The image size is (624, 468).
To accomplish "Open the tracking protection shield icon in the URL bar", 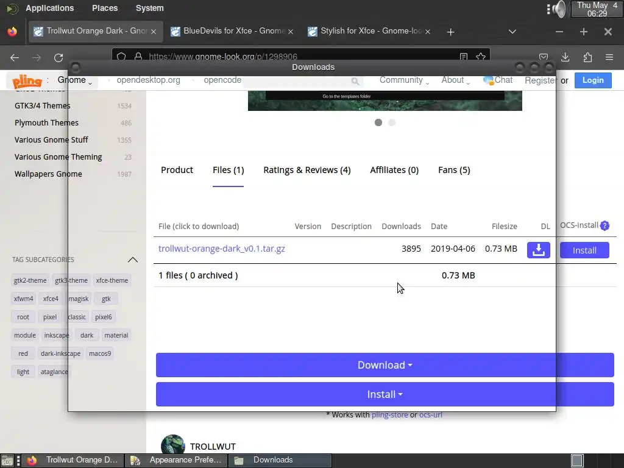I will [x=121, y=57].
